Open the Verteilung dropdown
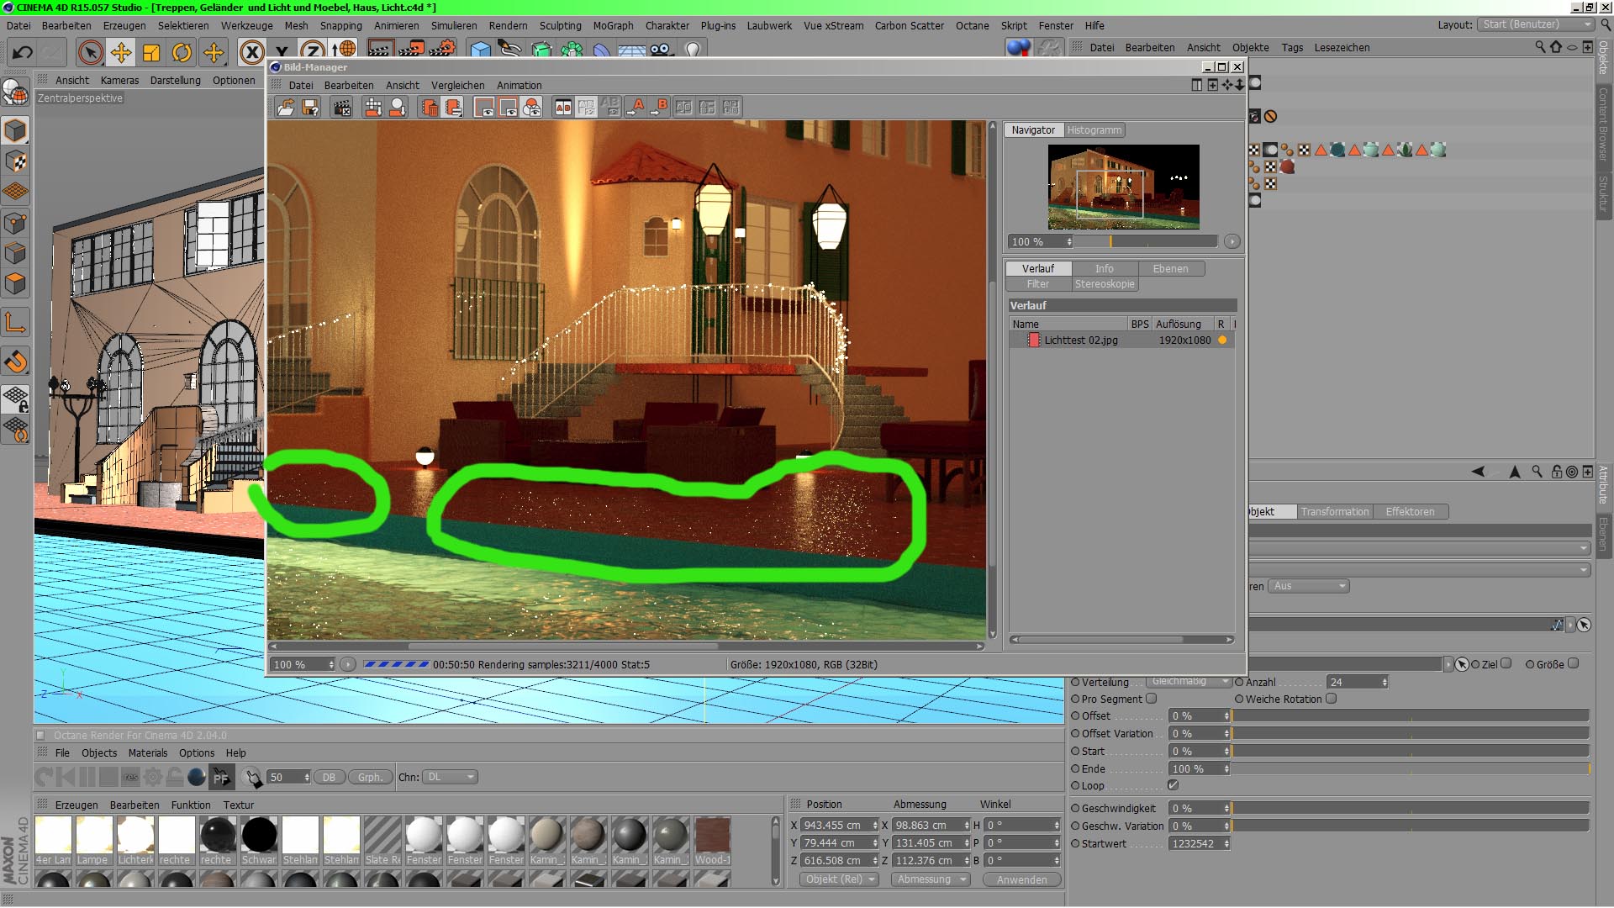Image resolution: width=1614 pixels, height=908 pixels. [1189, 682]
